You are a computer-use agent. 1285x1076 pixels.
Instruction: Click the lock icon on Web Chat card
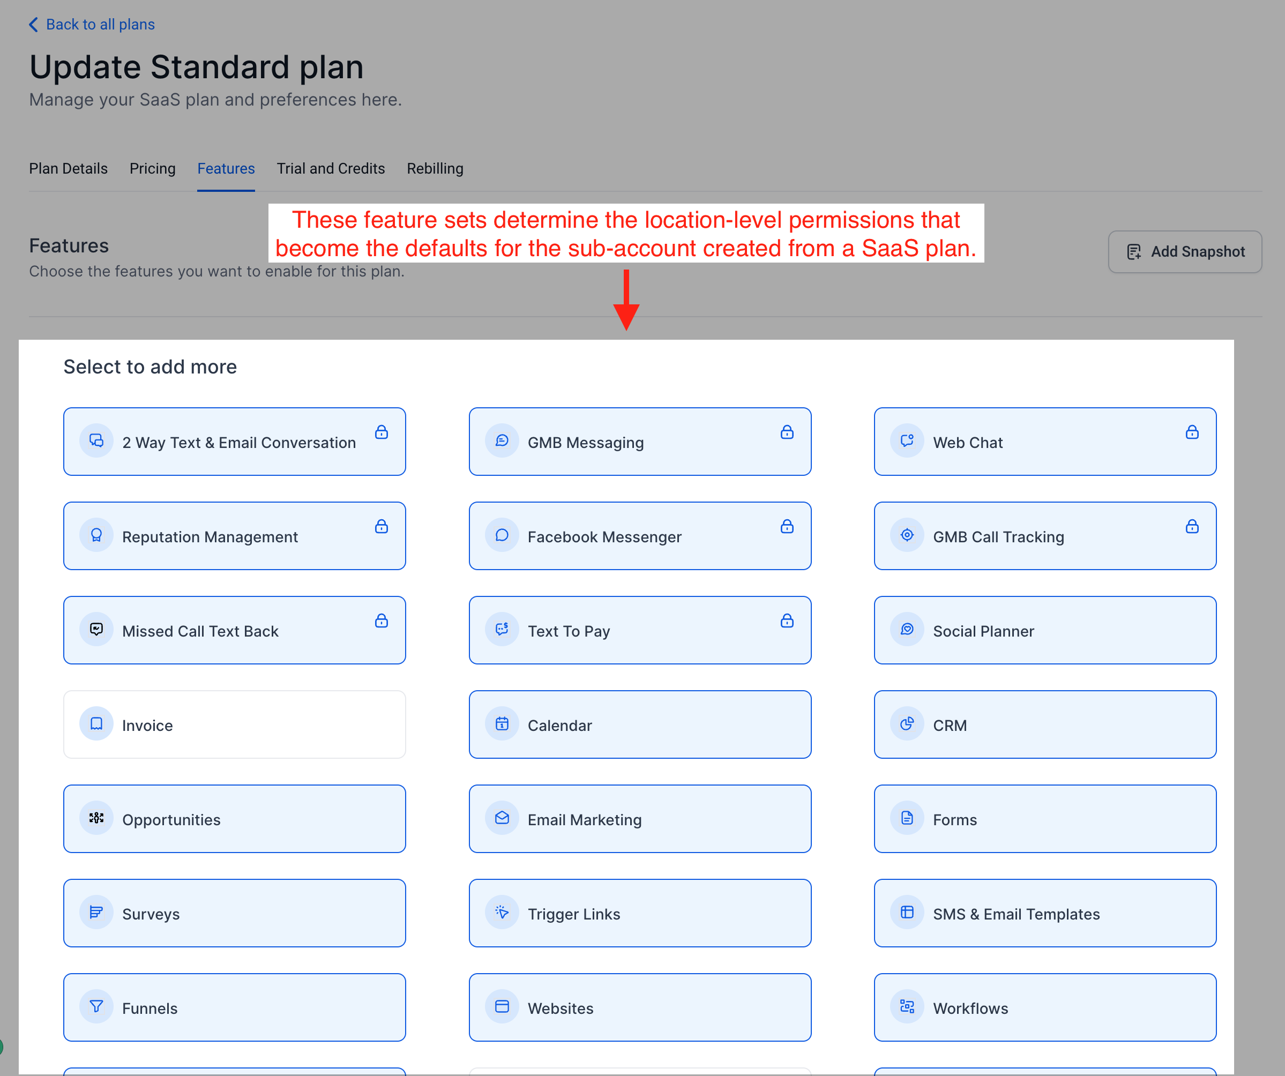tap(1191, 432)
